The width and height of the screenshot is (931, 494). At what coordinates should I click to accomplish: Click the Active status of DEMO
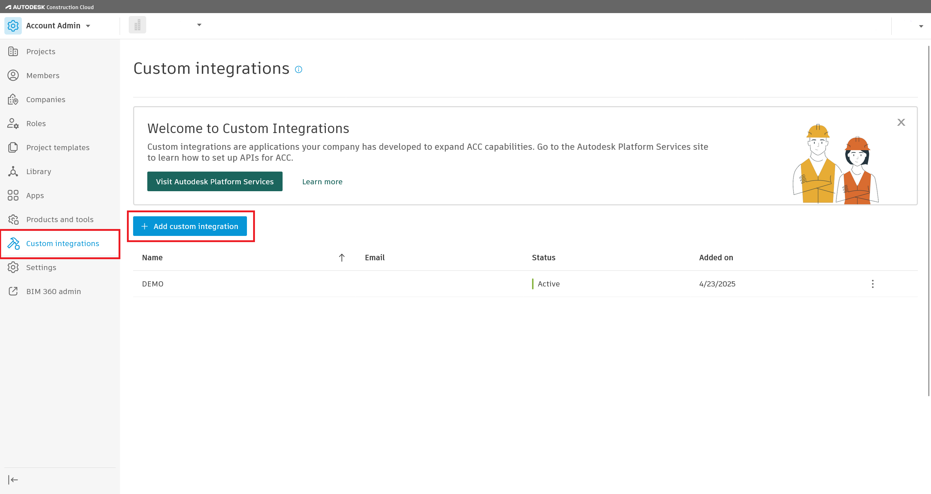pos(548,284)
